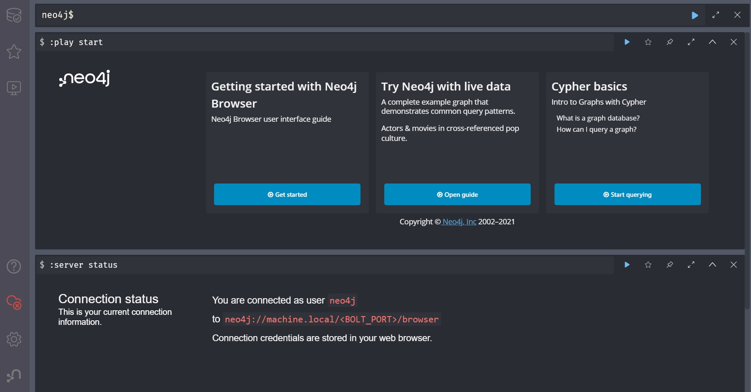Rerun the :play start frame
Screen dimensions: 751x392
(x=627, y=42)
